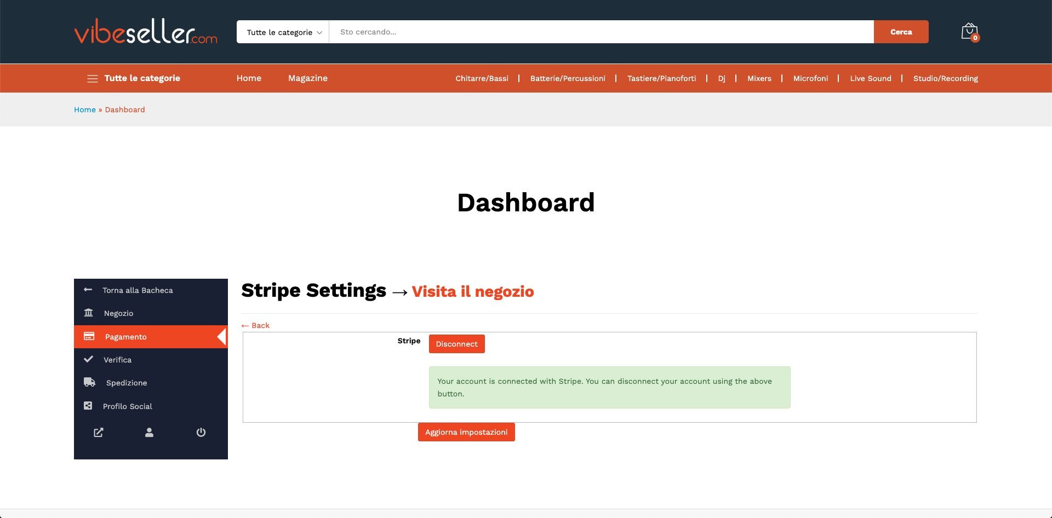The image size is (1052, 518).
Task: Click the credit card icon for Pagamento
Action: coord(89,336)
